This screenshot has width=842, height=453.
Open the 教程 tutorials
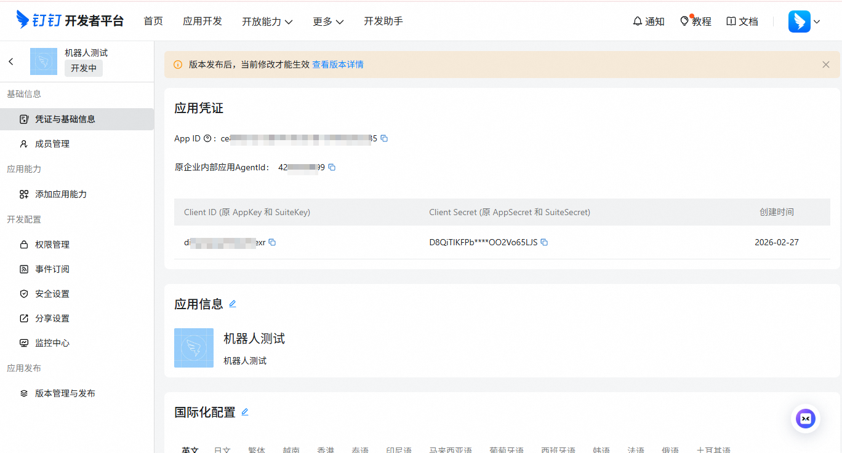click(696, 21)
